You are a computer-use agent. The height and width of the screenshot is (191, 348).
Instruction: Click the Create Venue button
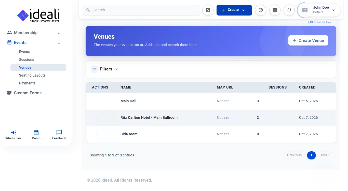(308, 40)
